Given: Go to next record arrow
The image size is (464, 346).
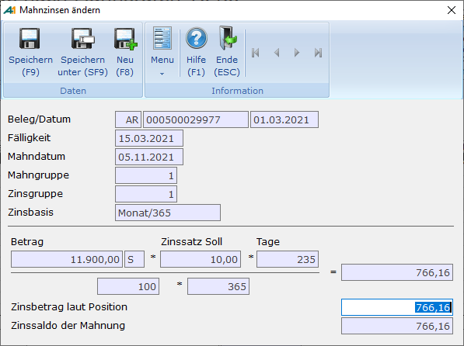Looking at the screenshot, I should [297, 53].
